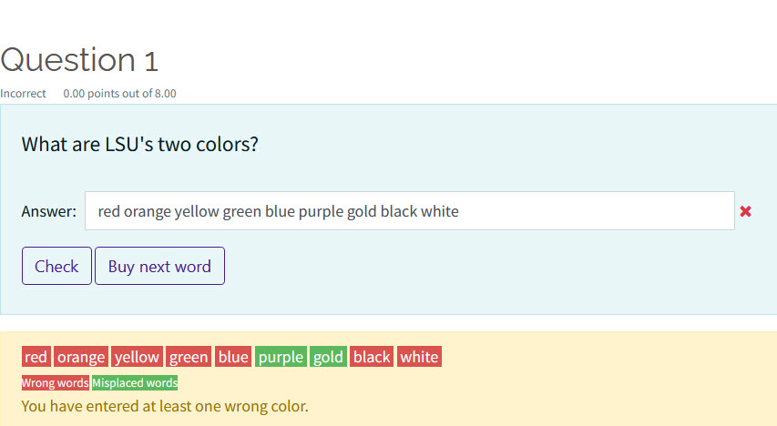Click the question text about LSU's colors
This screenshot has height=426, width=777.
[139, 144]
